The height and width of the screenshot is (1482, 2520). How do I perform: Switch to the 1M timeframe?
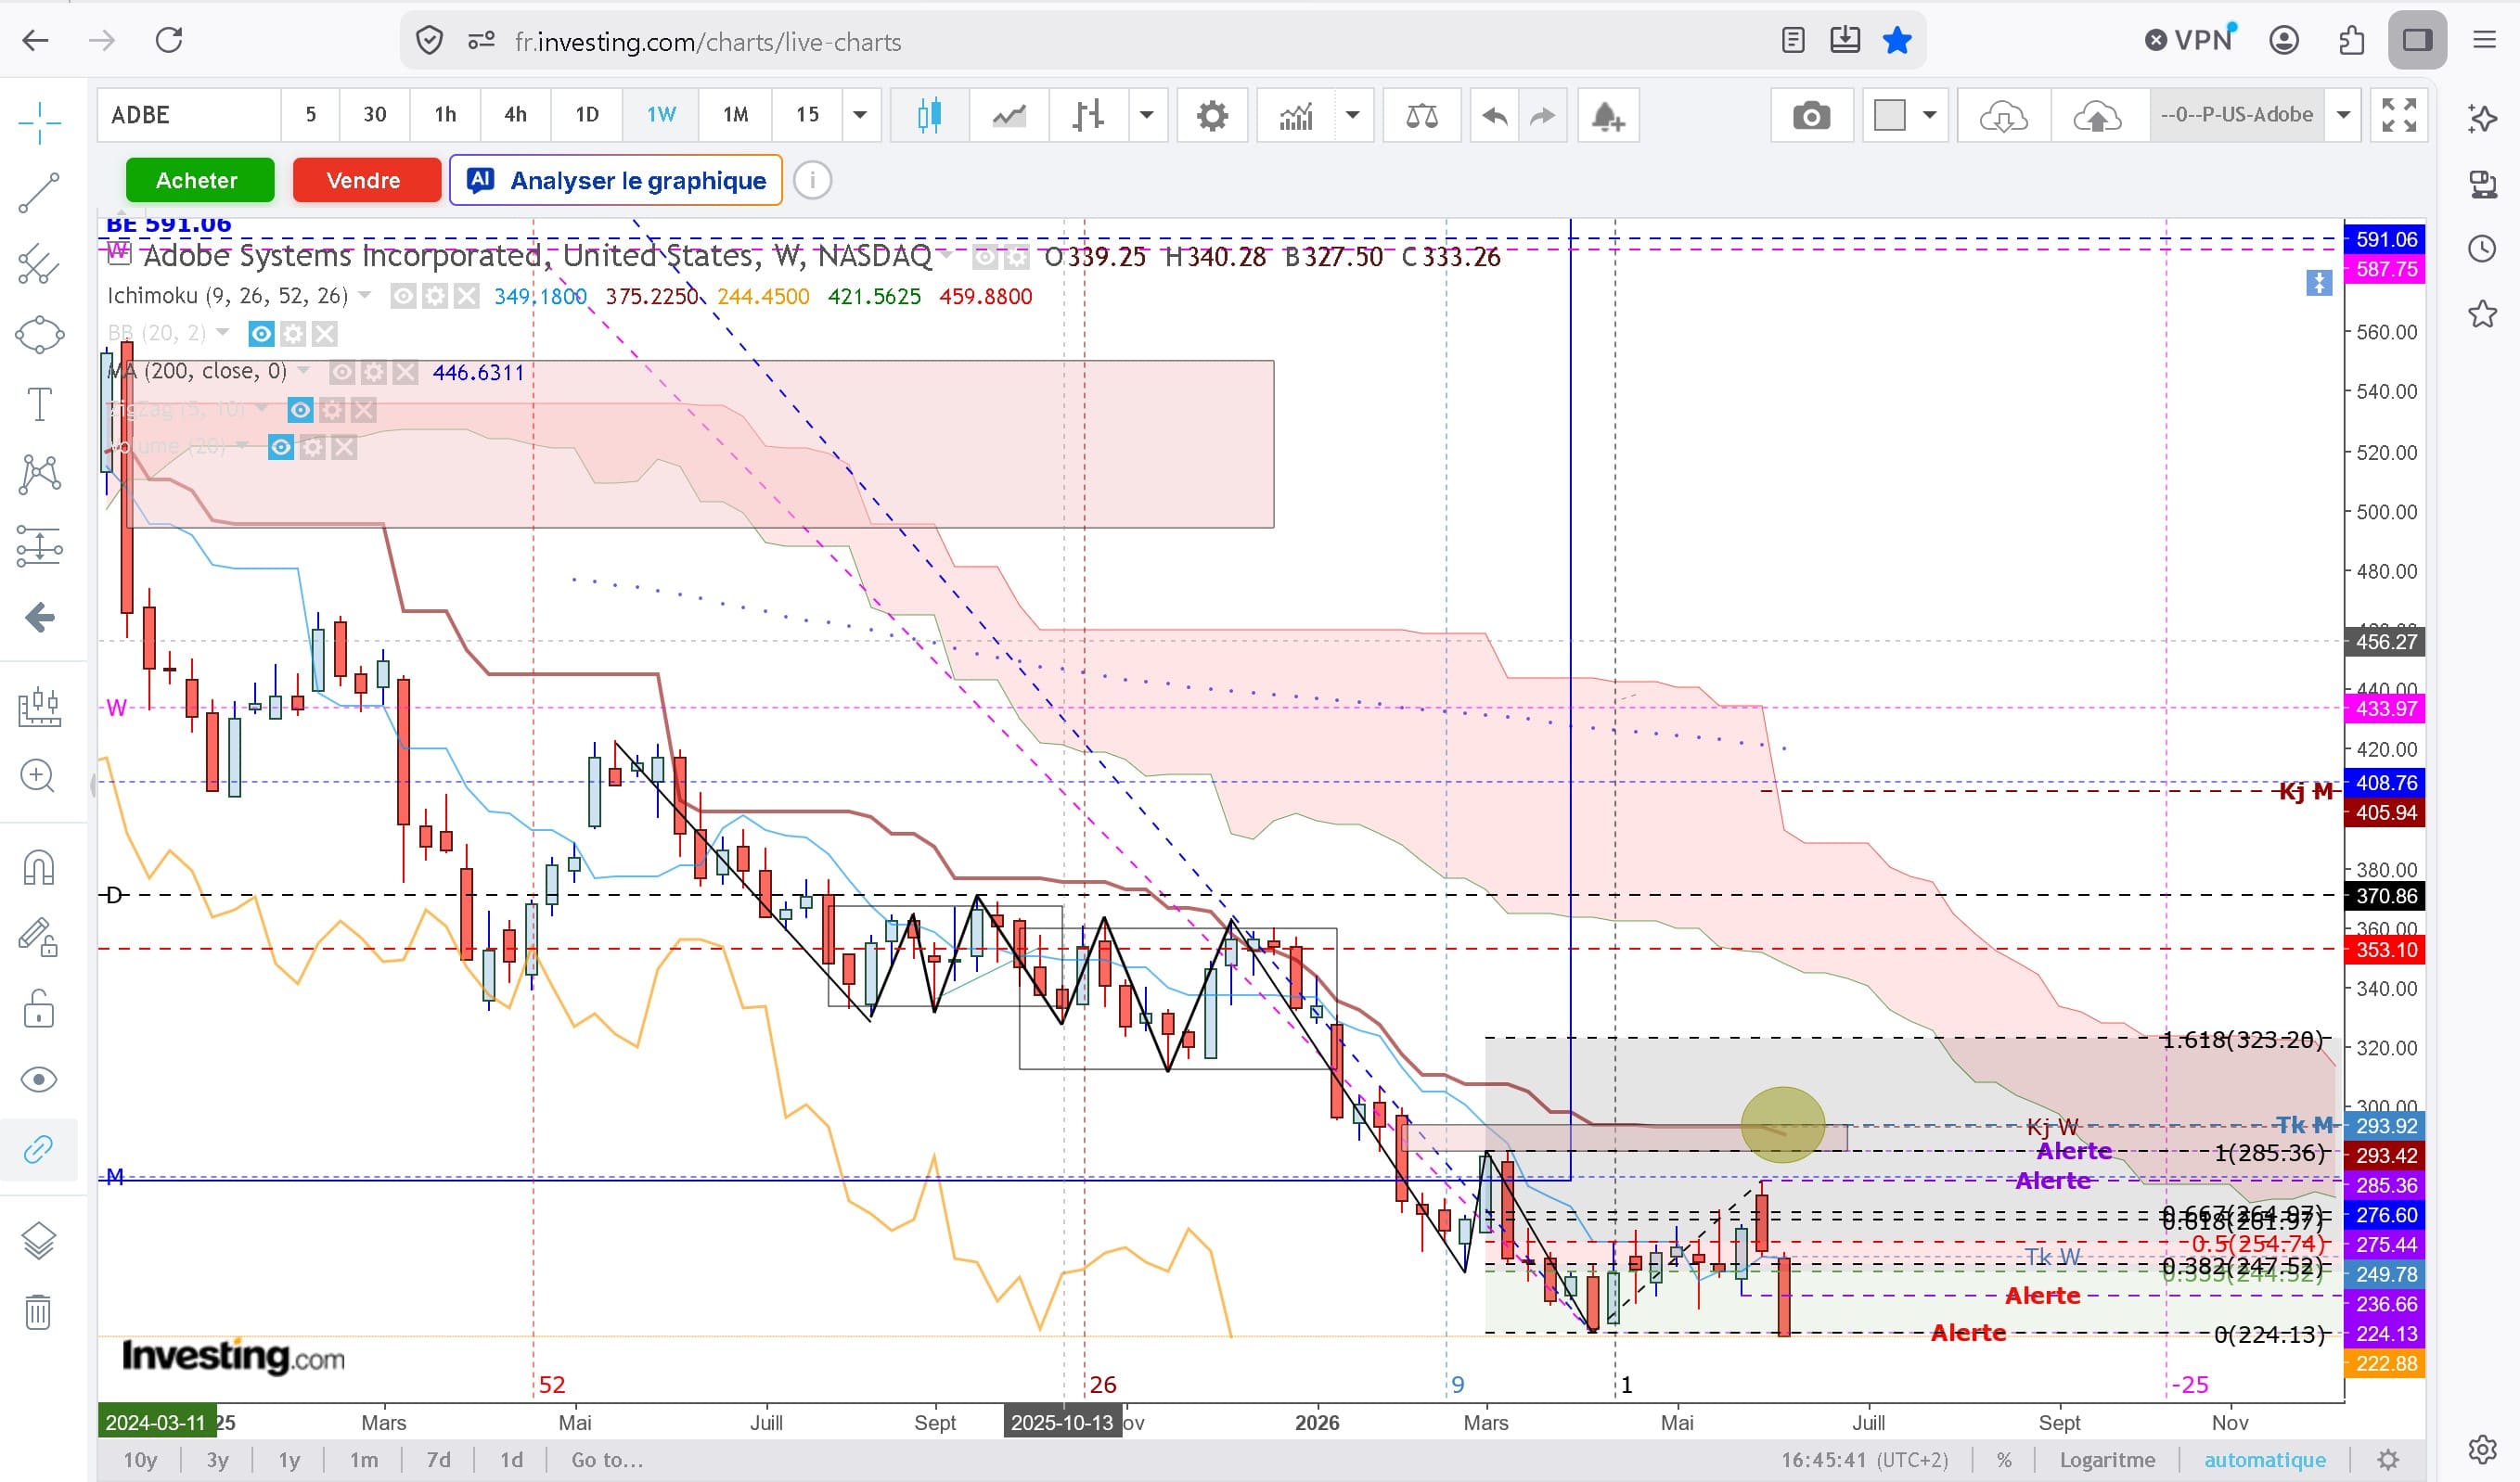point(735,115)
